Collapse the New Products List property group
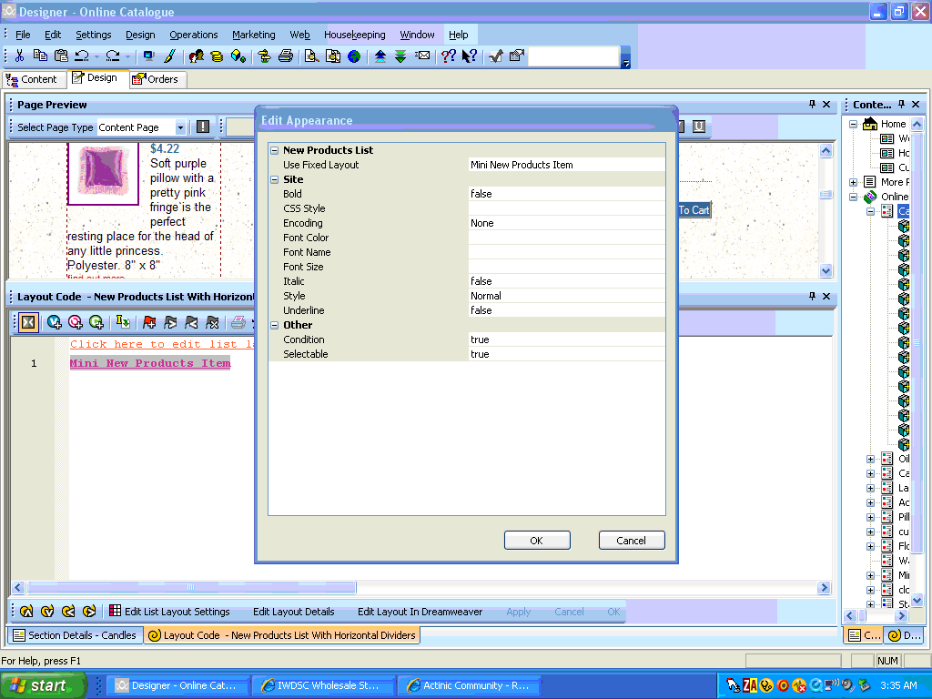Viewport: 932px width, 699px height. click(x=275, y=150)
